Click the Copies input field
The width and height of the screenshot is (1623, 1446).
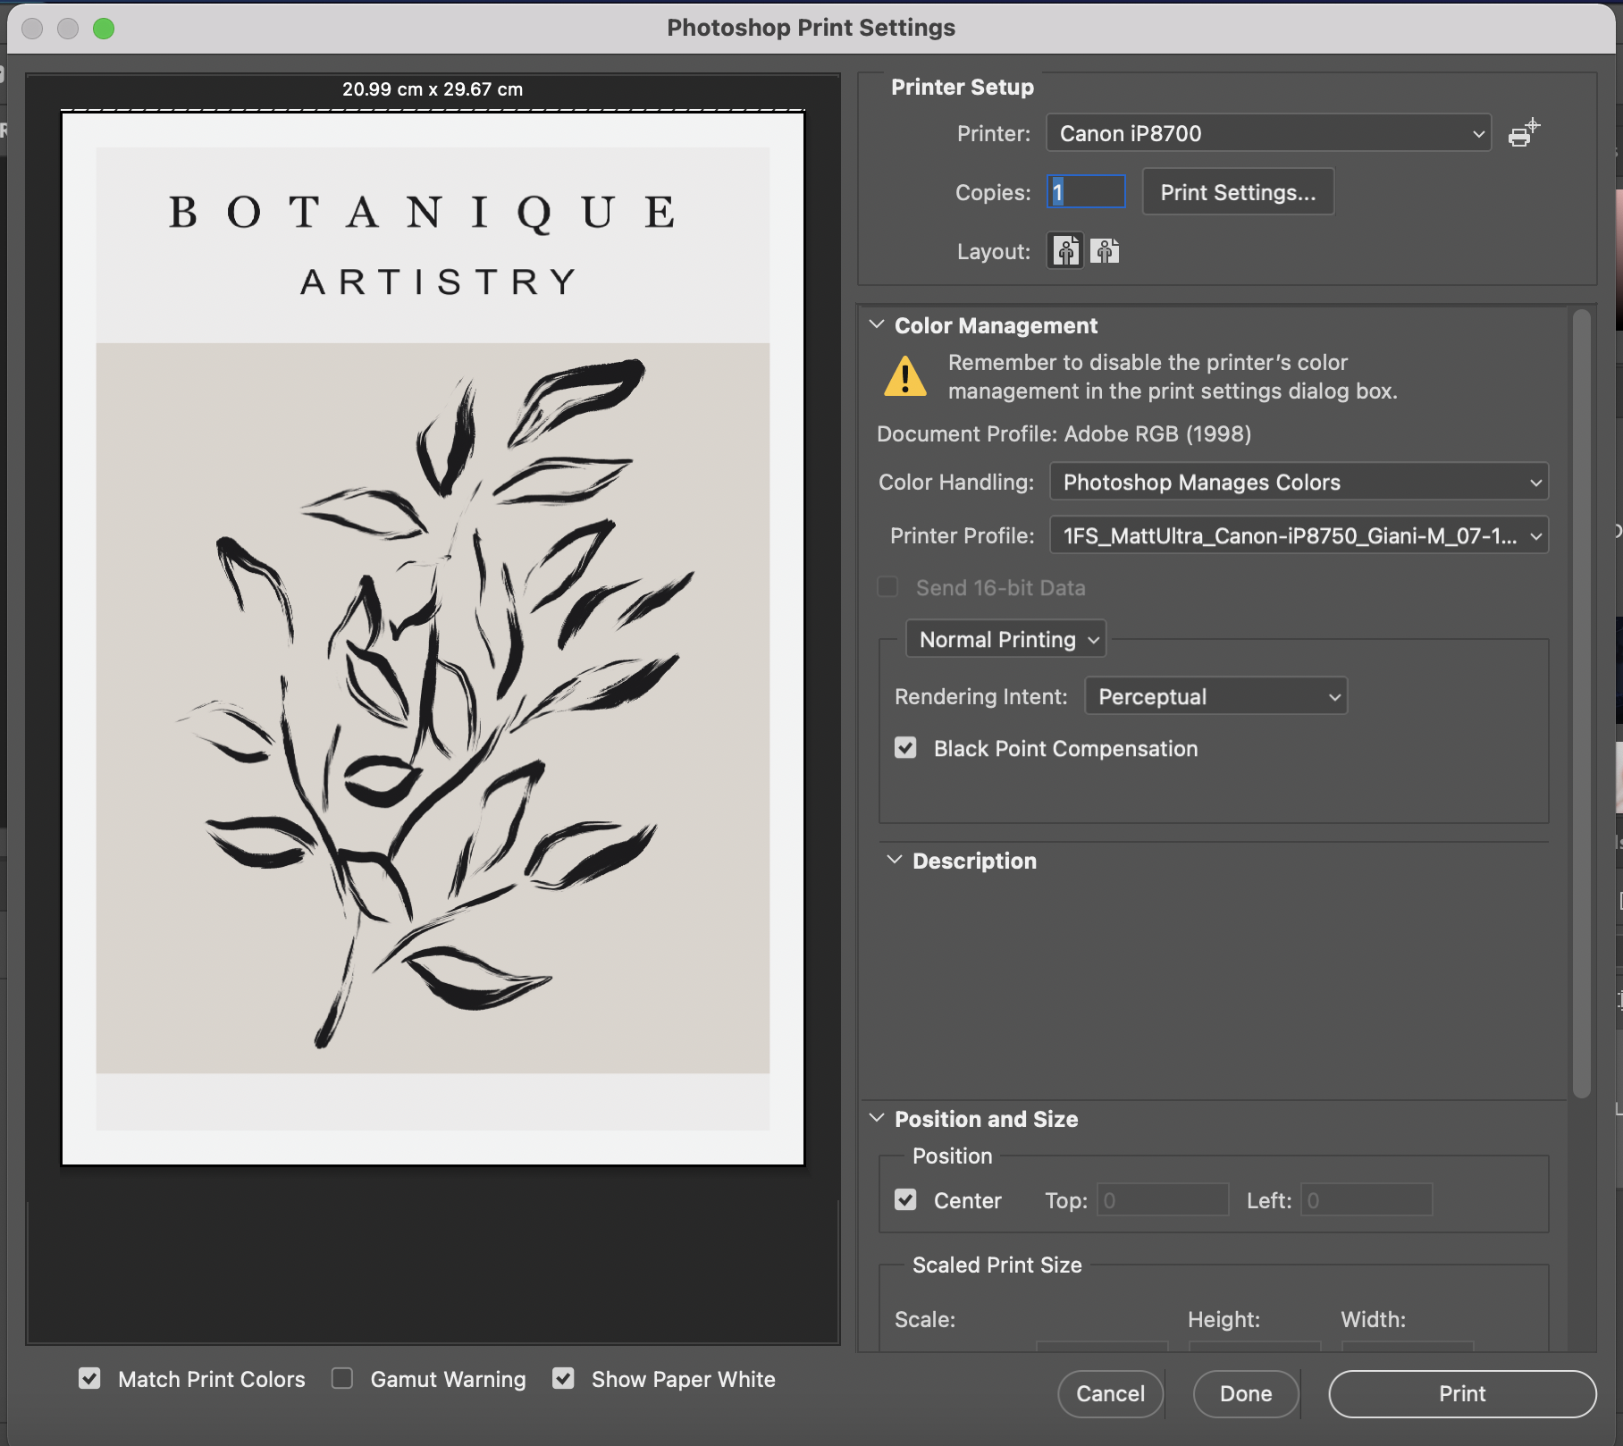[1086, 192]
